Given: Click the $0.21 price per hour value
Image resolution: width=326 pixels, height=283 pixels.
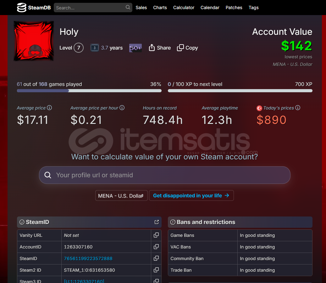Looking at the screenshot, I should pos(86,120).
